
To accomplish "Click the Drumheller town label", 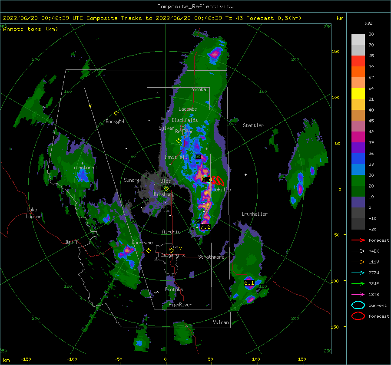I will point(255,214).
